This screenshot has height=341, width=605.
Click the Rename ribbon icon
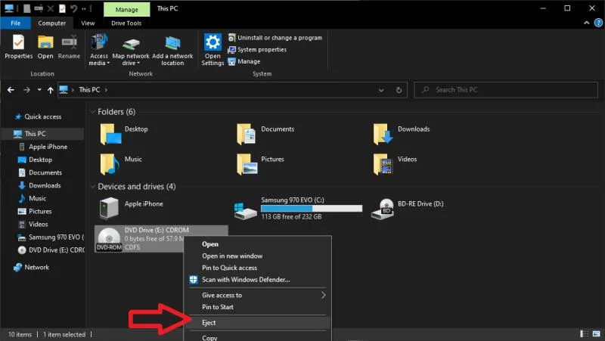coord(69,47)
